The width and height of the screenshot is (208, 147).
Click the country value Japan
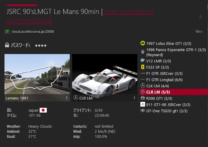(x=33, y=110)
